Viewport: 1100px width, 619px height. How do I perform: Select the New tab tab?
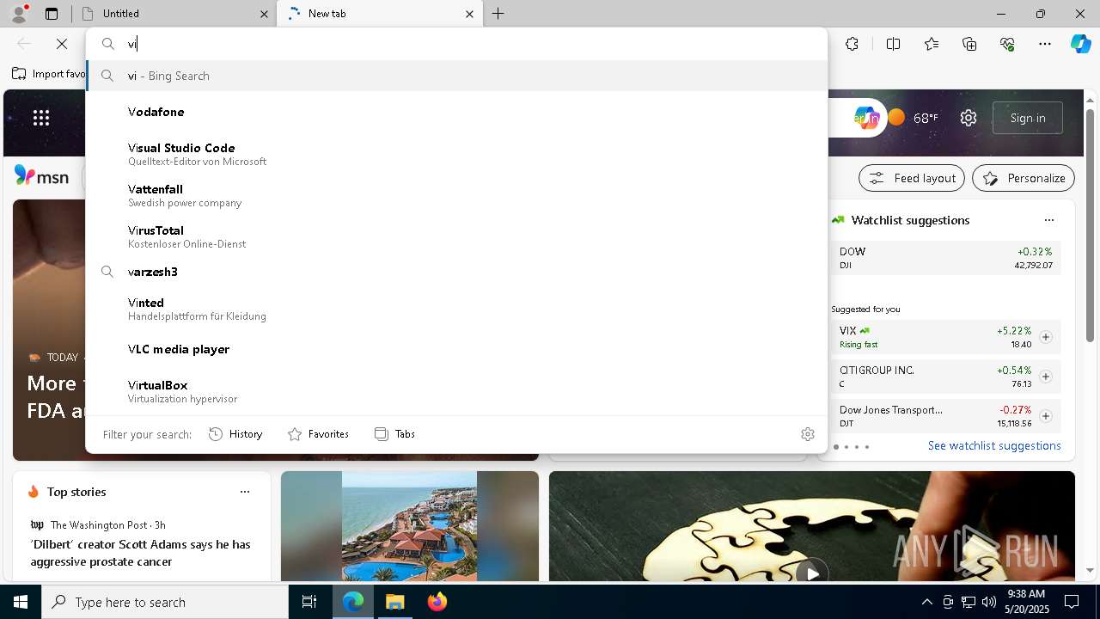click(x=379, y=14)
